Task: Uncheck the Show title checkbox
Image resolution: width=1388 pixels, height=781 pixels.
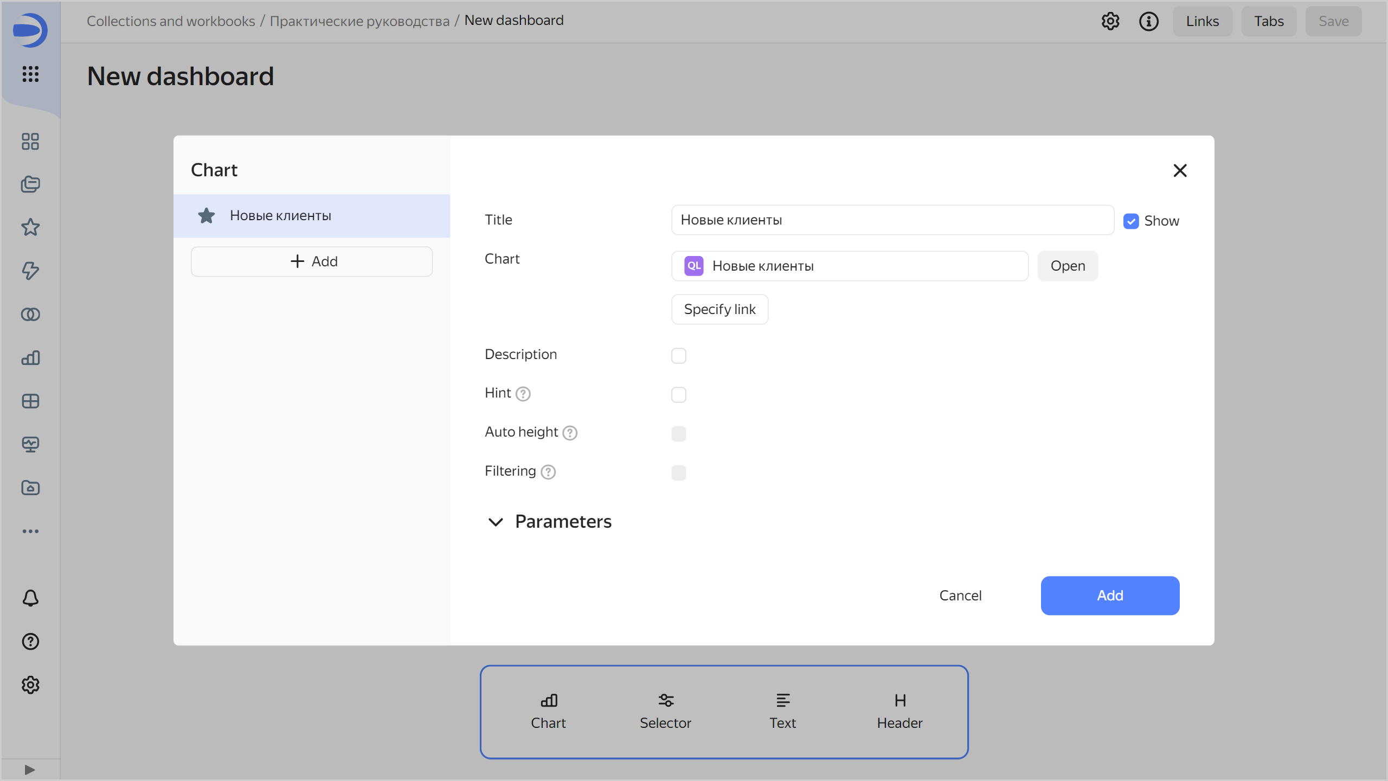Action: click(1130, 221)
